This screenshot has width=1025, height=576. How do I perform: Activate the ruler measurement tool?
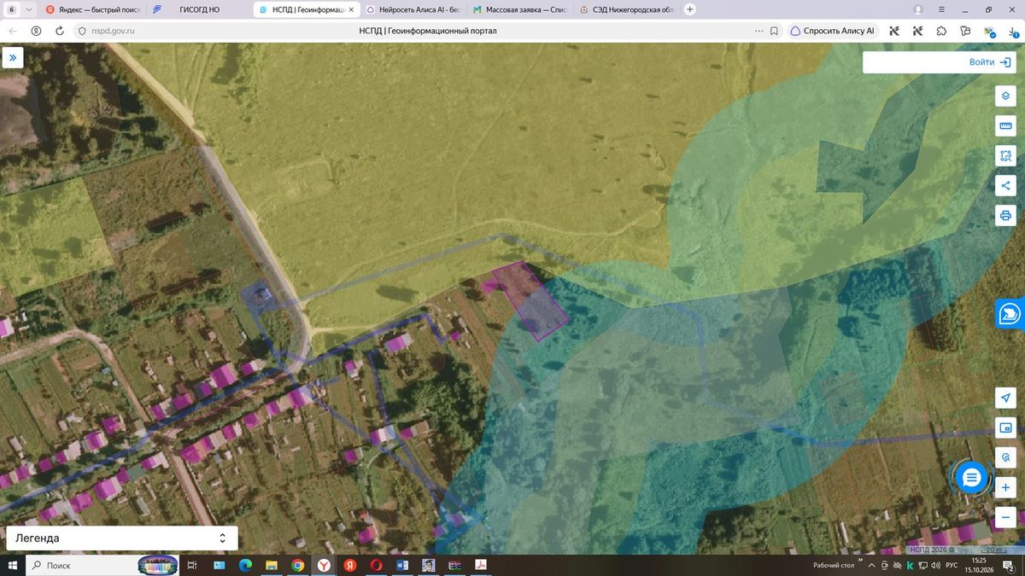[1005, 126]
